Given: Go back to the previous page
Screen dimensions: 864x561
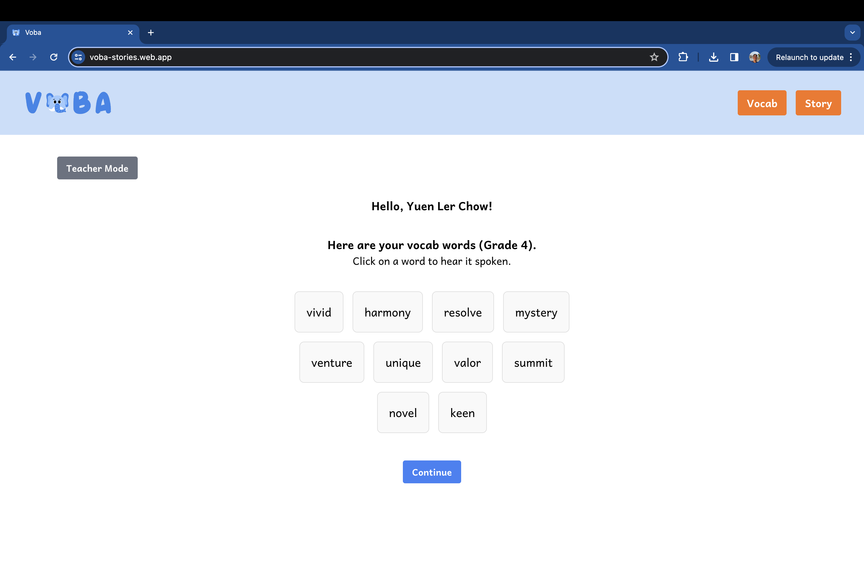Looking at the screenshot, I should pos(13,57).
